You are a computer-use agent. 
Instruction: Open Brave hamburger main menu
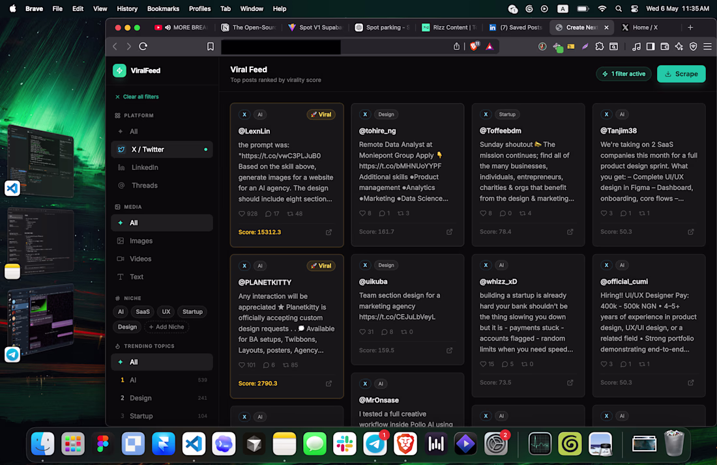coord(707,46)
